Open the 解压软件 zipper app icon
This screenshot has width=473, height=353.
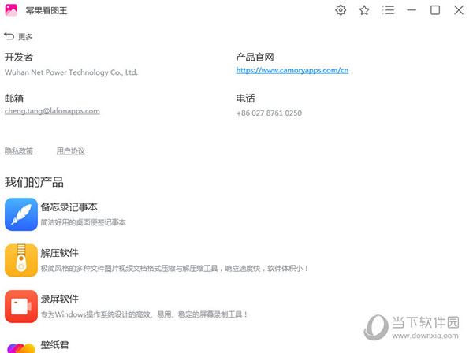click(21, 260)
